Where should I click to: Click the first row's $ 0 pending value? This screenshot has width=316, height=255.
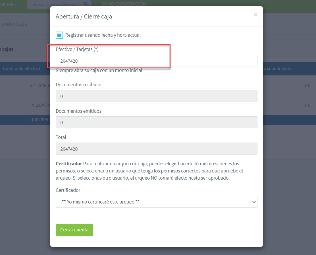307,85
